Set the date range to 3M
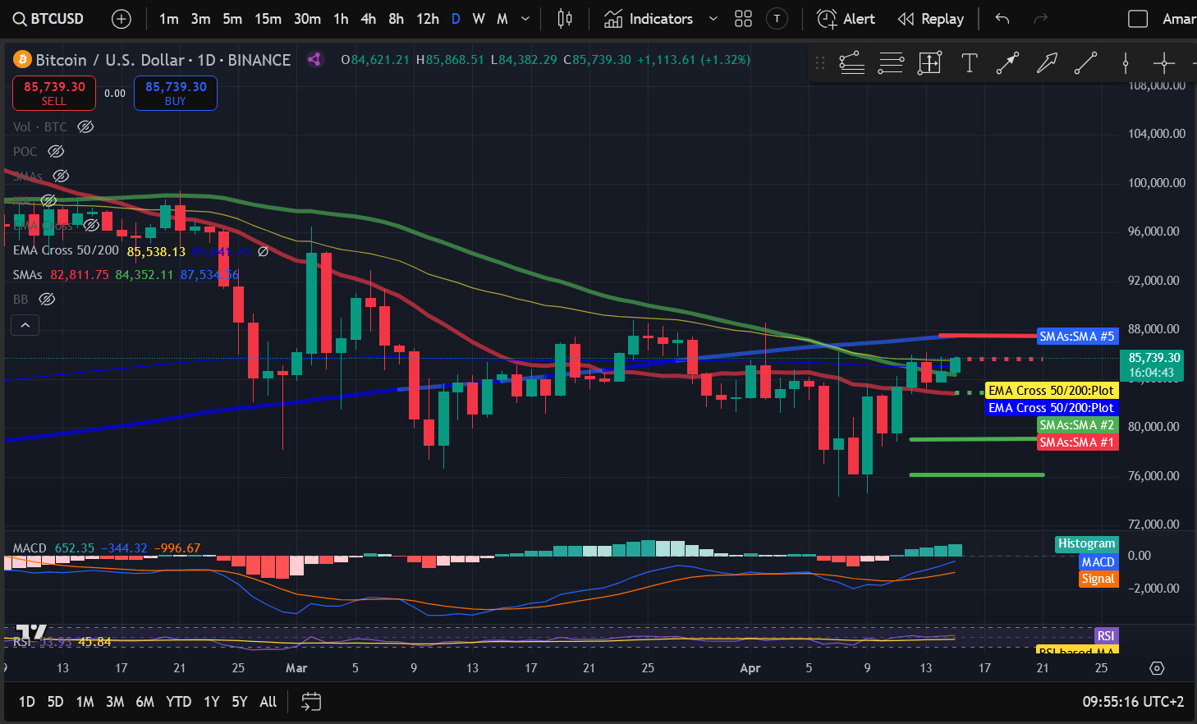1197x724 pixels. pos(115,702)
